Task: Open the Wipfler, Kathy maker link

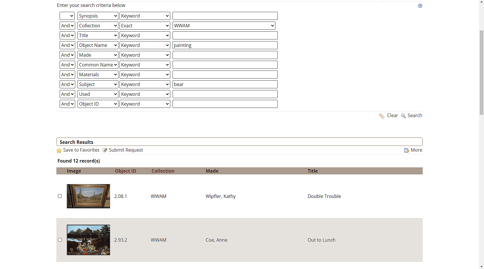Action: [x=220, y=196]
